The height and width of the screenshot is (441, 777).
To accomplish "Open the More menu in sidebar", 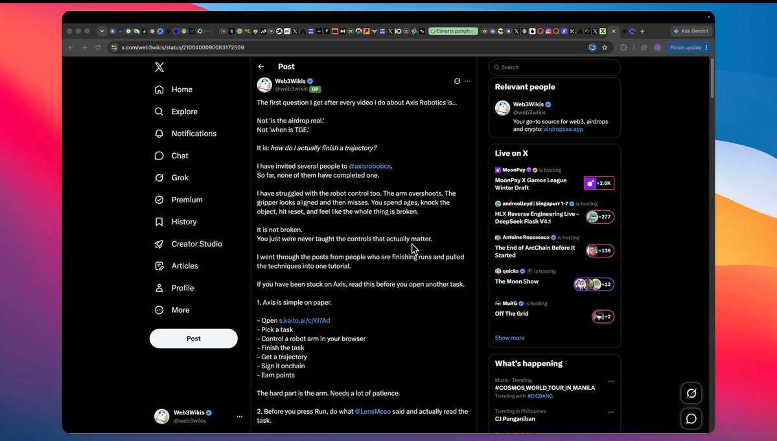I will (172, 310).
